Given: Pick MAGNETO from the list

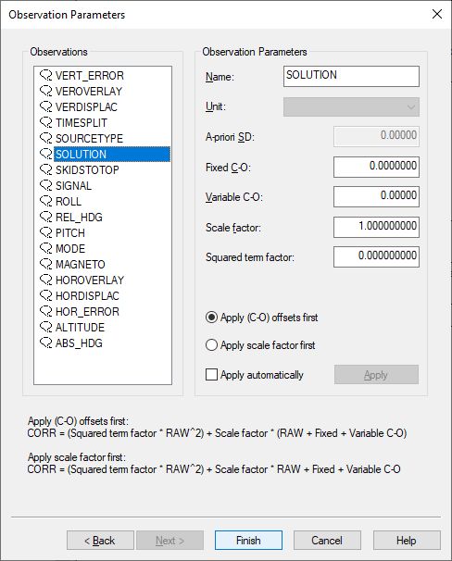Looking at the screenshot, I should coord(81,265).
